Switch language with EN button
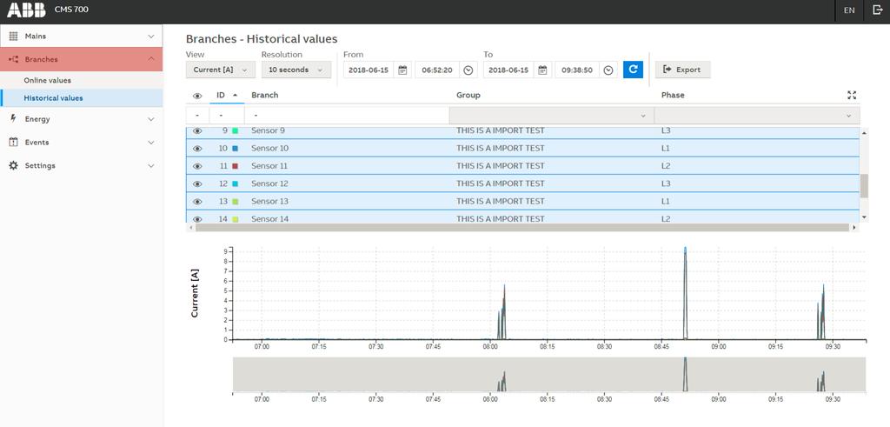This screenshot has width=890, height=427. coord(849,10)
